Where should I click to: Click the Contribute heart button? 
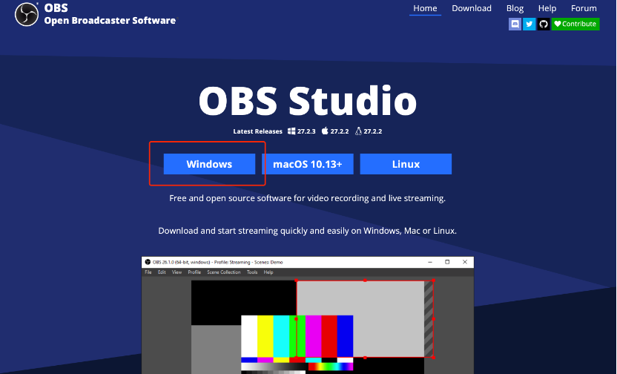pyautogui.click(x=575, y=24)
